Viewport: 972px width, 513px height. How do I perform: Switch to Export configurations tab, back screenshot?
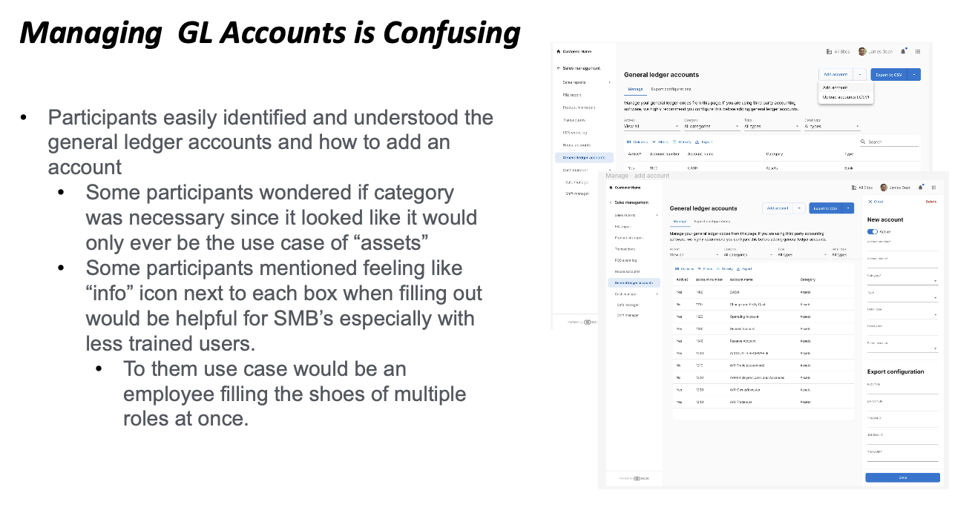point(671,89)
